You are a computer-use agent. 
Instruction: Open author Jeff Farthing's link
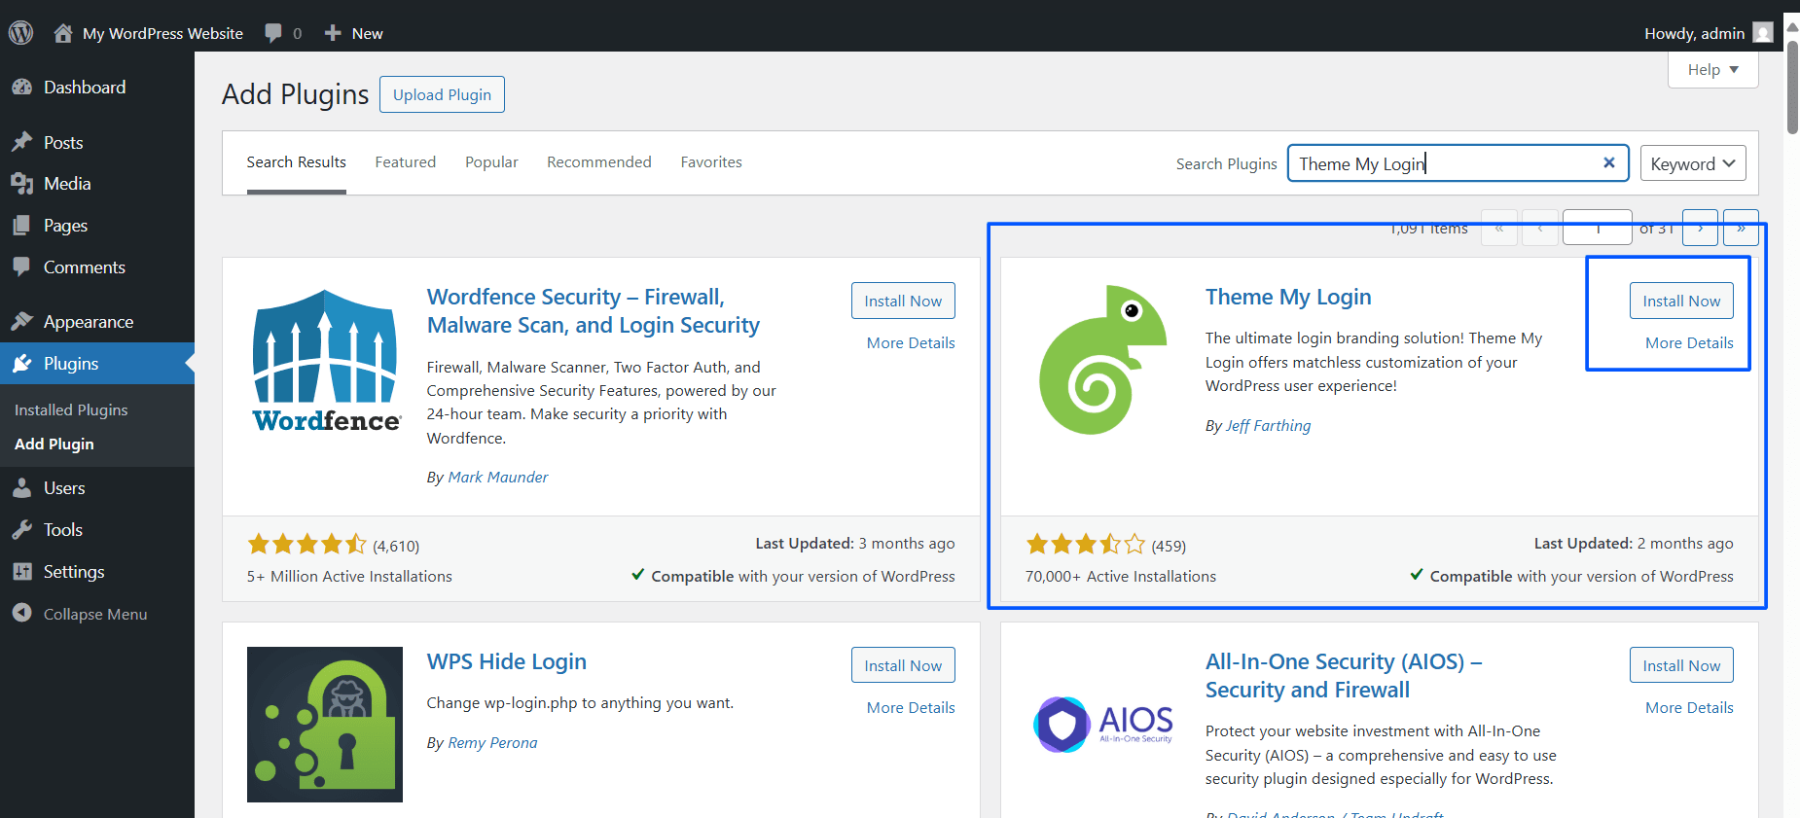click(1269, 426)
